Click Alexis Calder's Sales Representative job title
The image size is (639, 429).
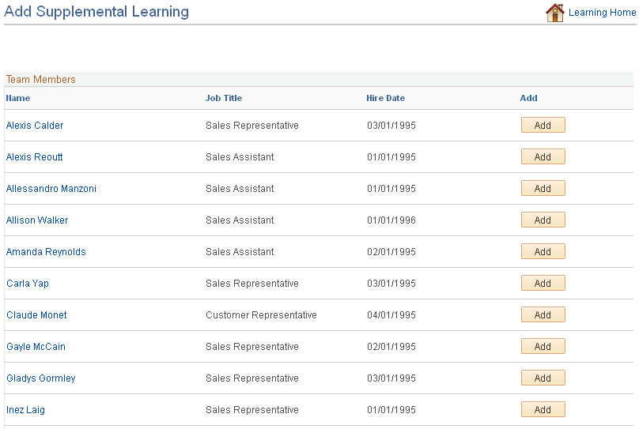pyautogui.click(x=252, y=126)
